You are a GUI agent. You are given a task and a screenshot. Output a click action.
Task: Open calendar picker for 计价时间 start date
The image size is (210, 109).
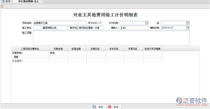147,23
